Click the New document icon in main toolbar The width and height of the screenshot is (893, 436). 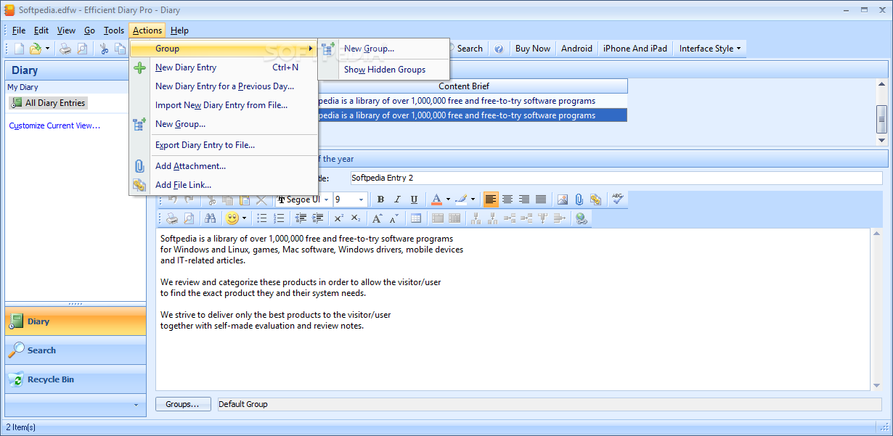pyautogui.click(x=19, y=49)
